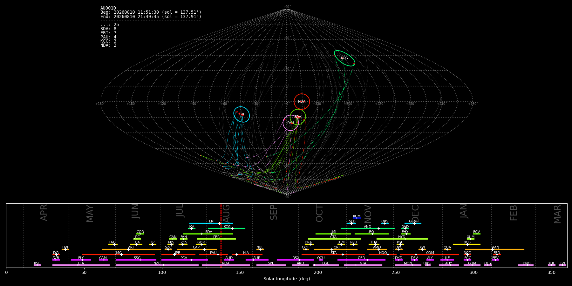Click the cyan ERI radiant circle

242,114
